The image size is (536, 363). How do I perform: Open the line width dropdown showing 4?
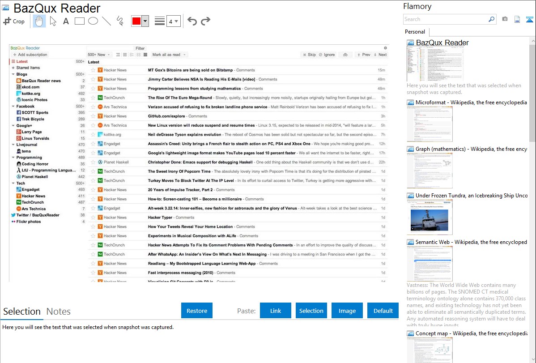point(173,21)
